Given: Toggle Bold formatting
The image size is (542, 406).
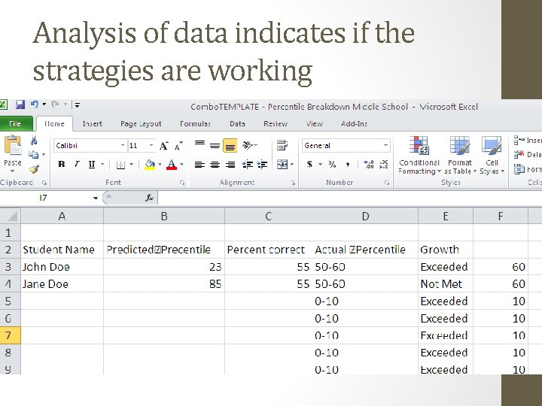Looking at the screenshot, I should point(62,165).
